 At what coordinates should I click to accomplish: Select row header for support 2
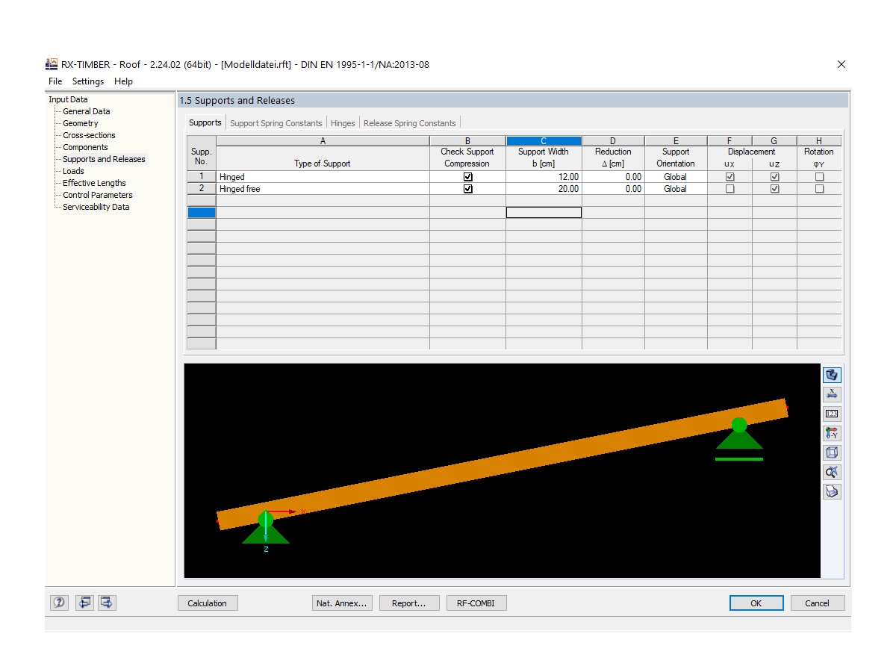coord(202,189)
